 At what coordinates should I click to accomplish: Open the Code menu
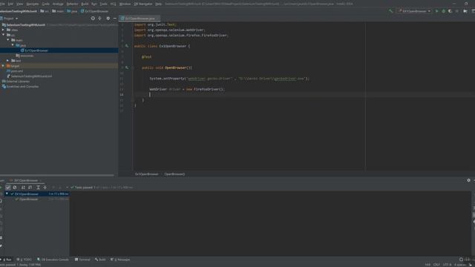point(45,4)
